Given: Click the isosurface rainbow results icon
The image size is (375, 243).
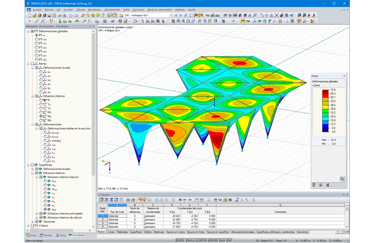Looking at the screenshot, I should (260, 21).
